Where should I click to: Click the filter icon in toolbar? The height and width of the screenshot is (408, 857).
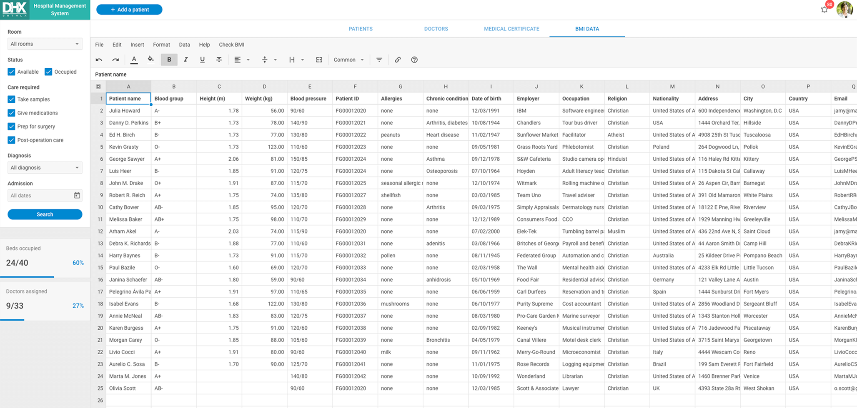click(379, 60)
